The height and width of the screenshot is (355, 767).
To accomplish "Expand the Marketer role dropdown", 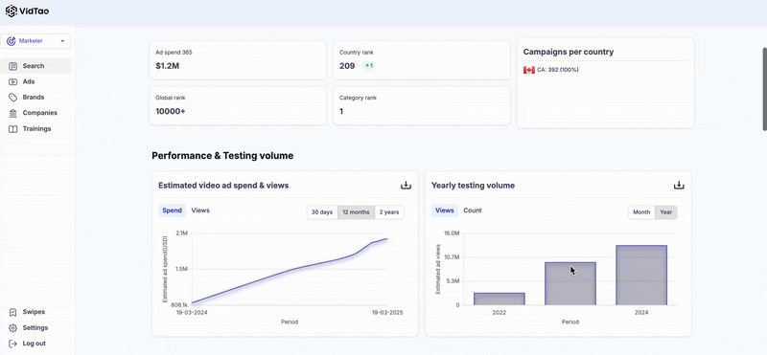I will point(35,41).
